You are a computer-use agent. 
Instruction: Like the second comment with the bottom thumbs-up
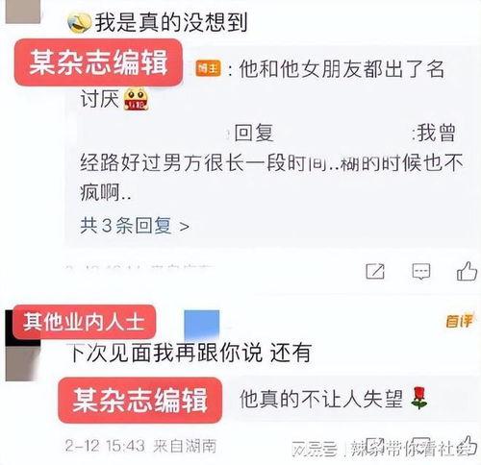[468, 445]
